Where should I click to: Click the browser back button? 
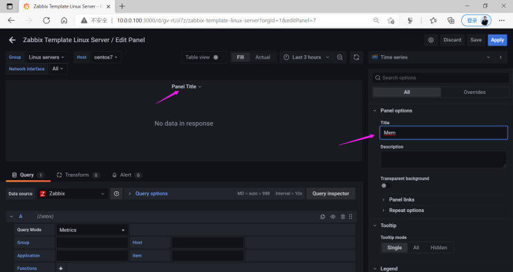pyautogui.click(x=11, y=20)
